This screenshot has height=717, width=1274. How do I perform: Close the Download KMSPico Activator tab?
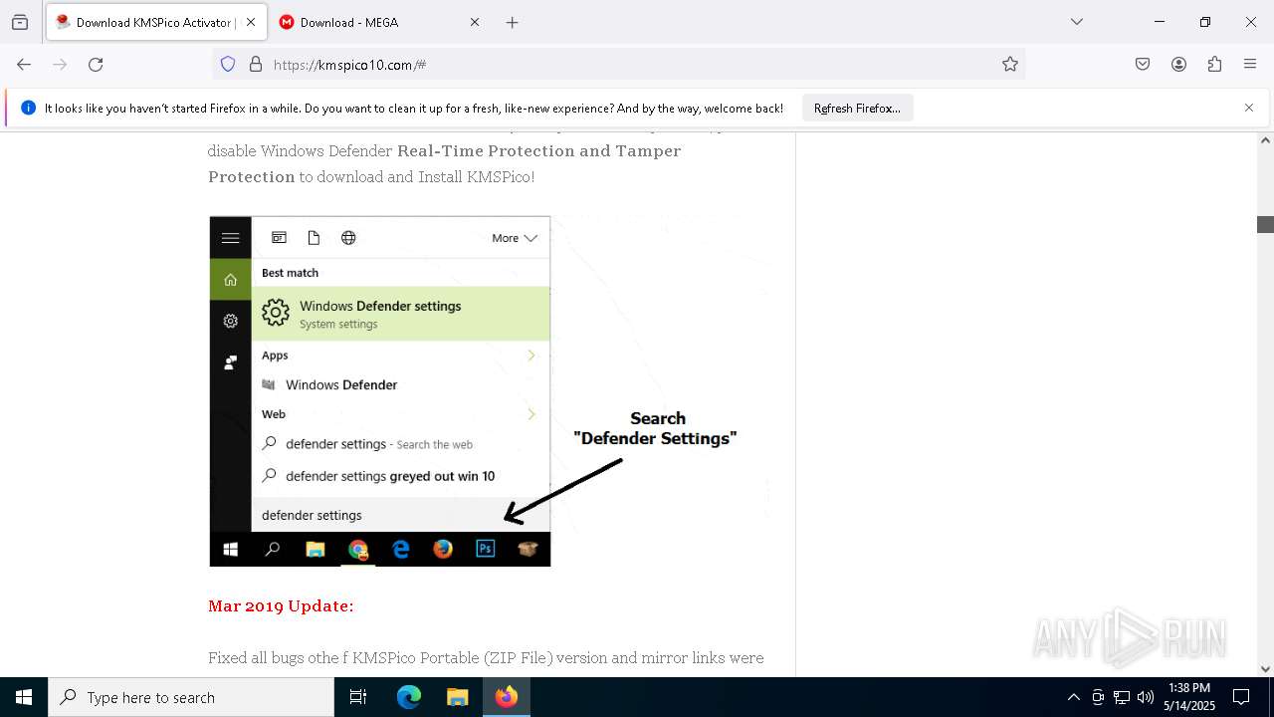click(x=250, y=22)
